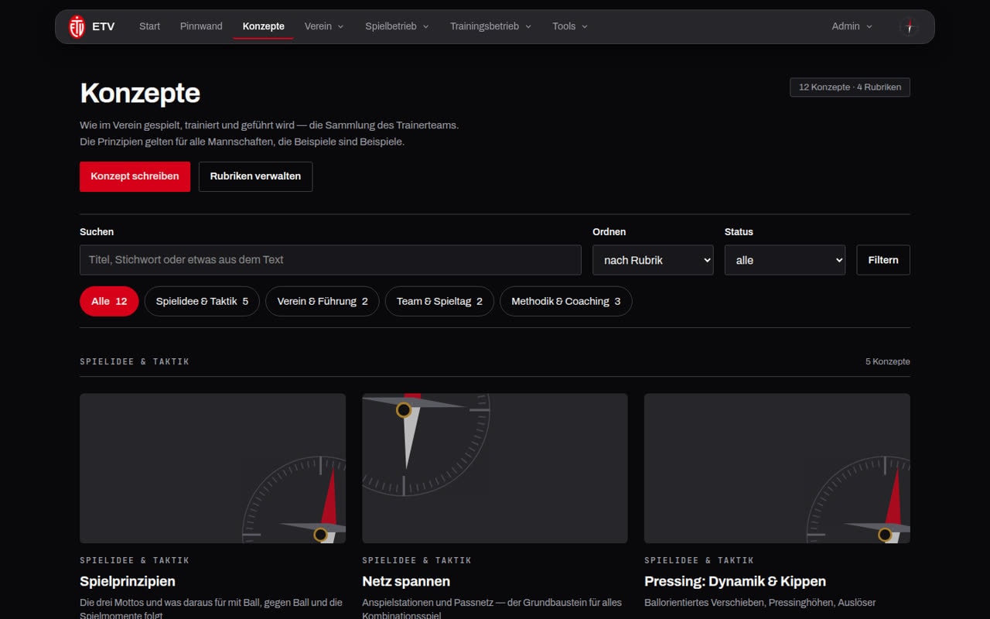
Task: Select the Konzepte navigation item
Action: [264, 26]
